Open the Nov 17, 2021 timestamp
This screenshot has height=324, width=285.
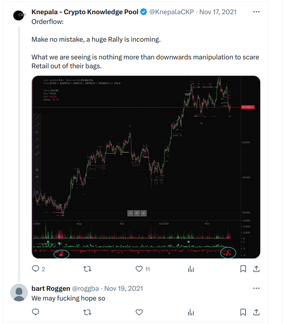click(218, 12)
